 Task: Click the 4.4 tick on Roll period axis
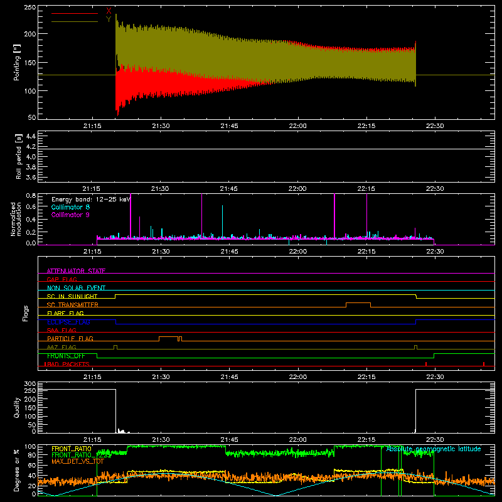[x=31, y=136]
